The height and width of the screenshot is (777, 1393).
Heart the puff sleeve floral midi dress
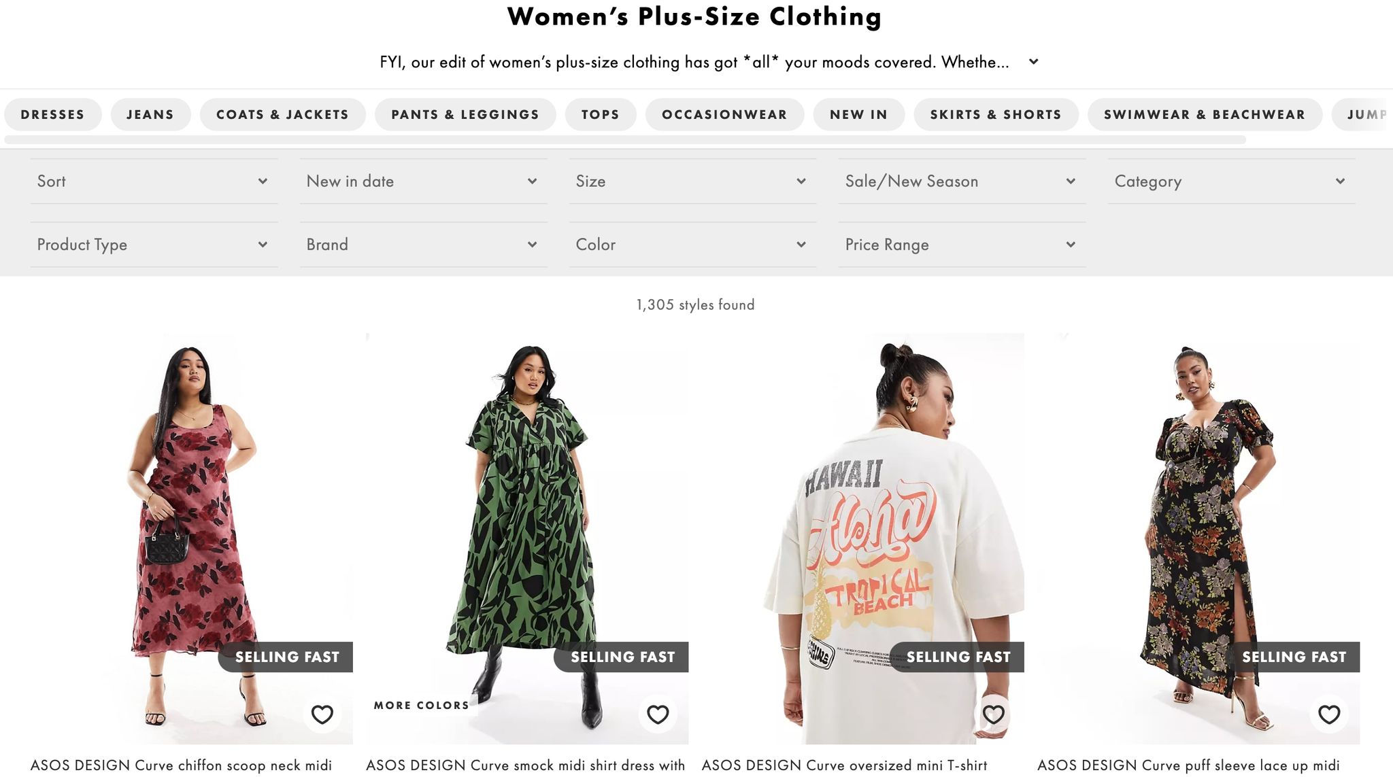coord(1328,714)
